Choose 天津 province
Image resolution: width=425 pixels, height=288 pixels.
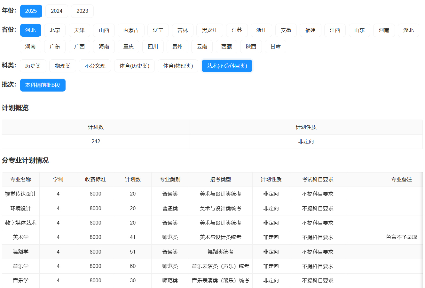(x=79, y=30)
